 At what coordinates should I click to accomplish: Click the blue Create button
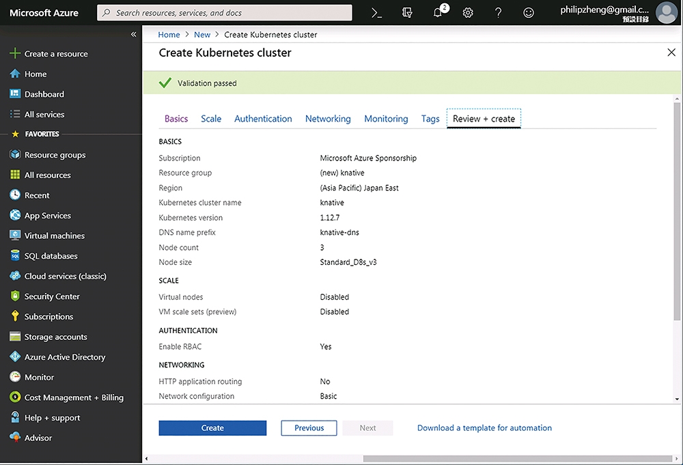pos(212,427)
